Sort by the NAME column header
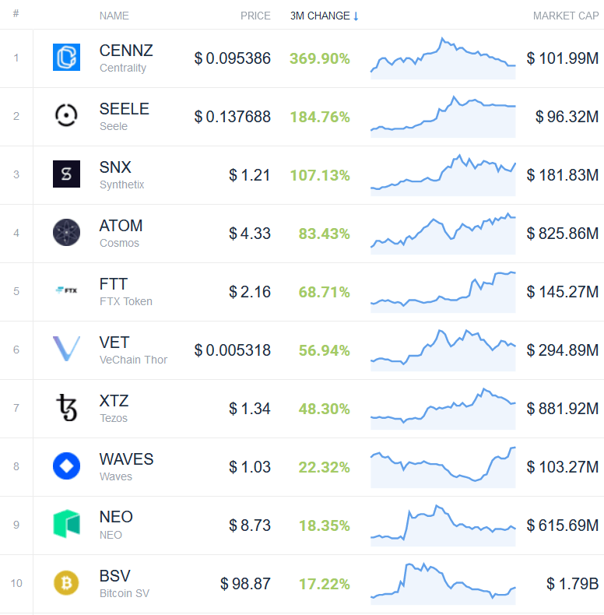The height and width of the screenshot is (615, 604). click(114, 16)
